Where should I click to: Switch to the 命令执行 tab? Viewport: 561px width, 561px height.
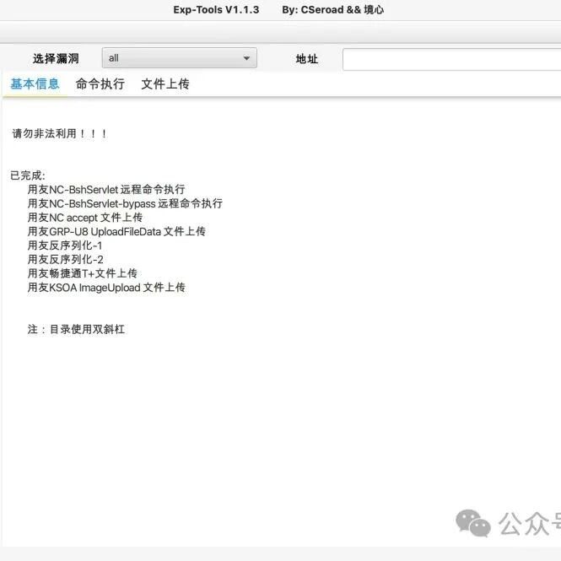pos(100,84)
